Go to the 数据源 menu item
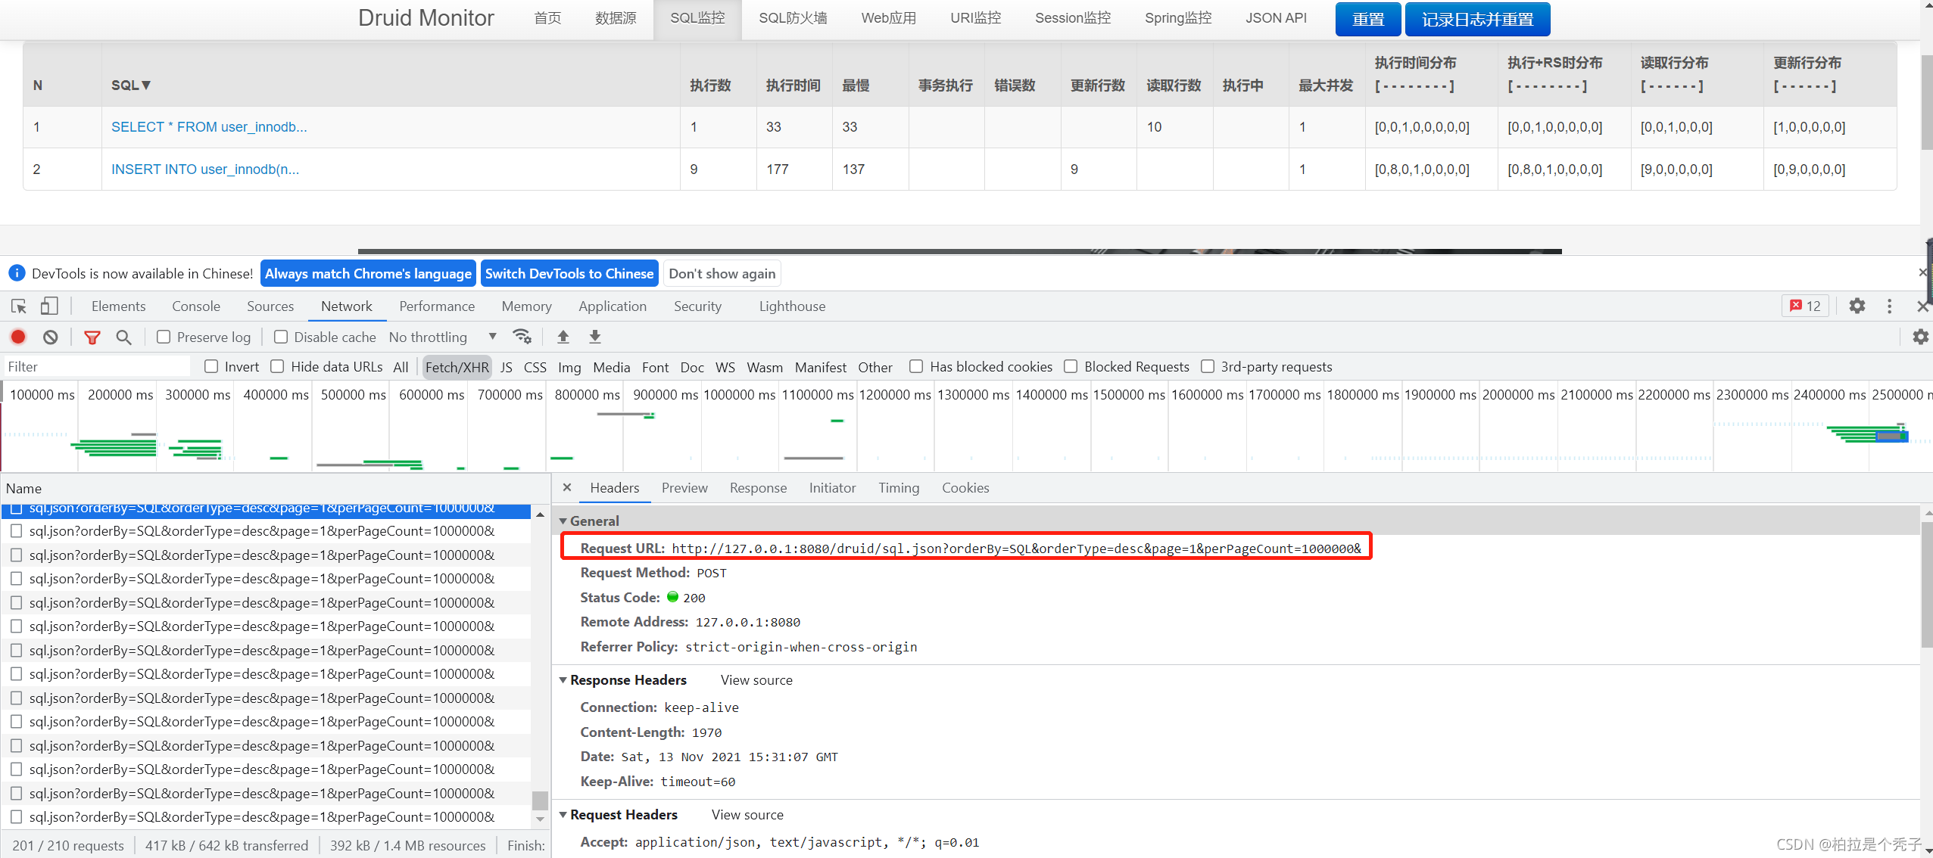 616,18
